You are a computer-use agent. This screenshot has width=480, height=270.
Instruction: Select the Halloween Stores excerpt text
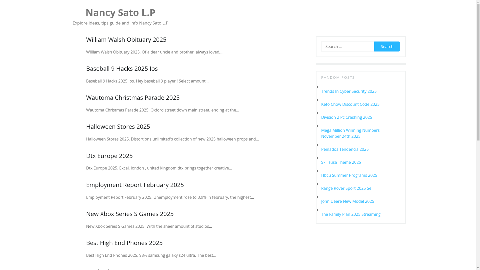[172, 139]
